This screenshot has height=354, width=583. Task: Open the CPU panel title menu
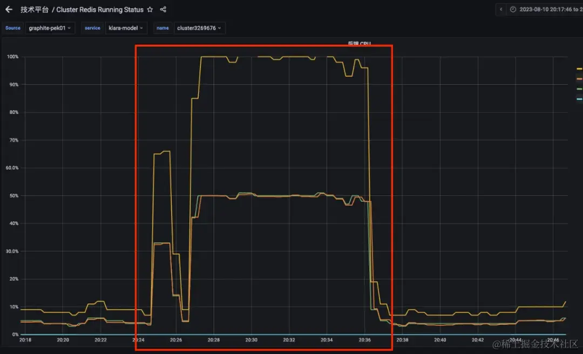[x=359, y=44]
